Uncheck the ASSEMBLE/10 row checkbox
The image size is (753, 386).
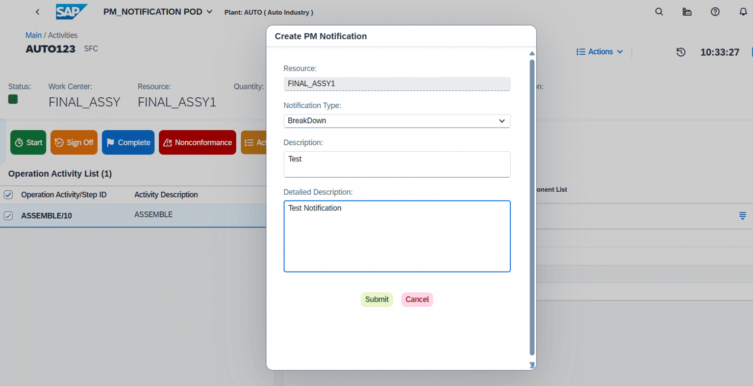pyautogui.click(x=8, y=215)
